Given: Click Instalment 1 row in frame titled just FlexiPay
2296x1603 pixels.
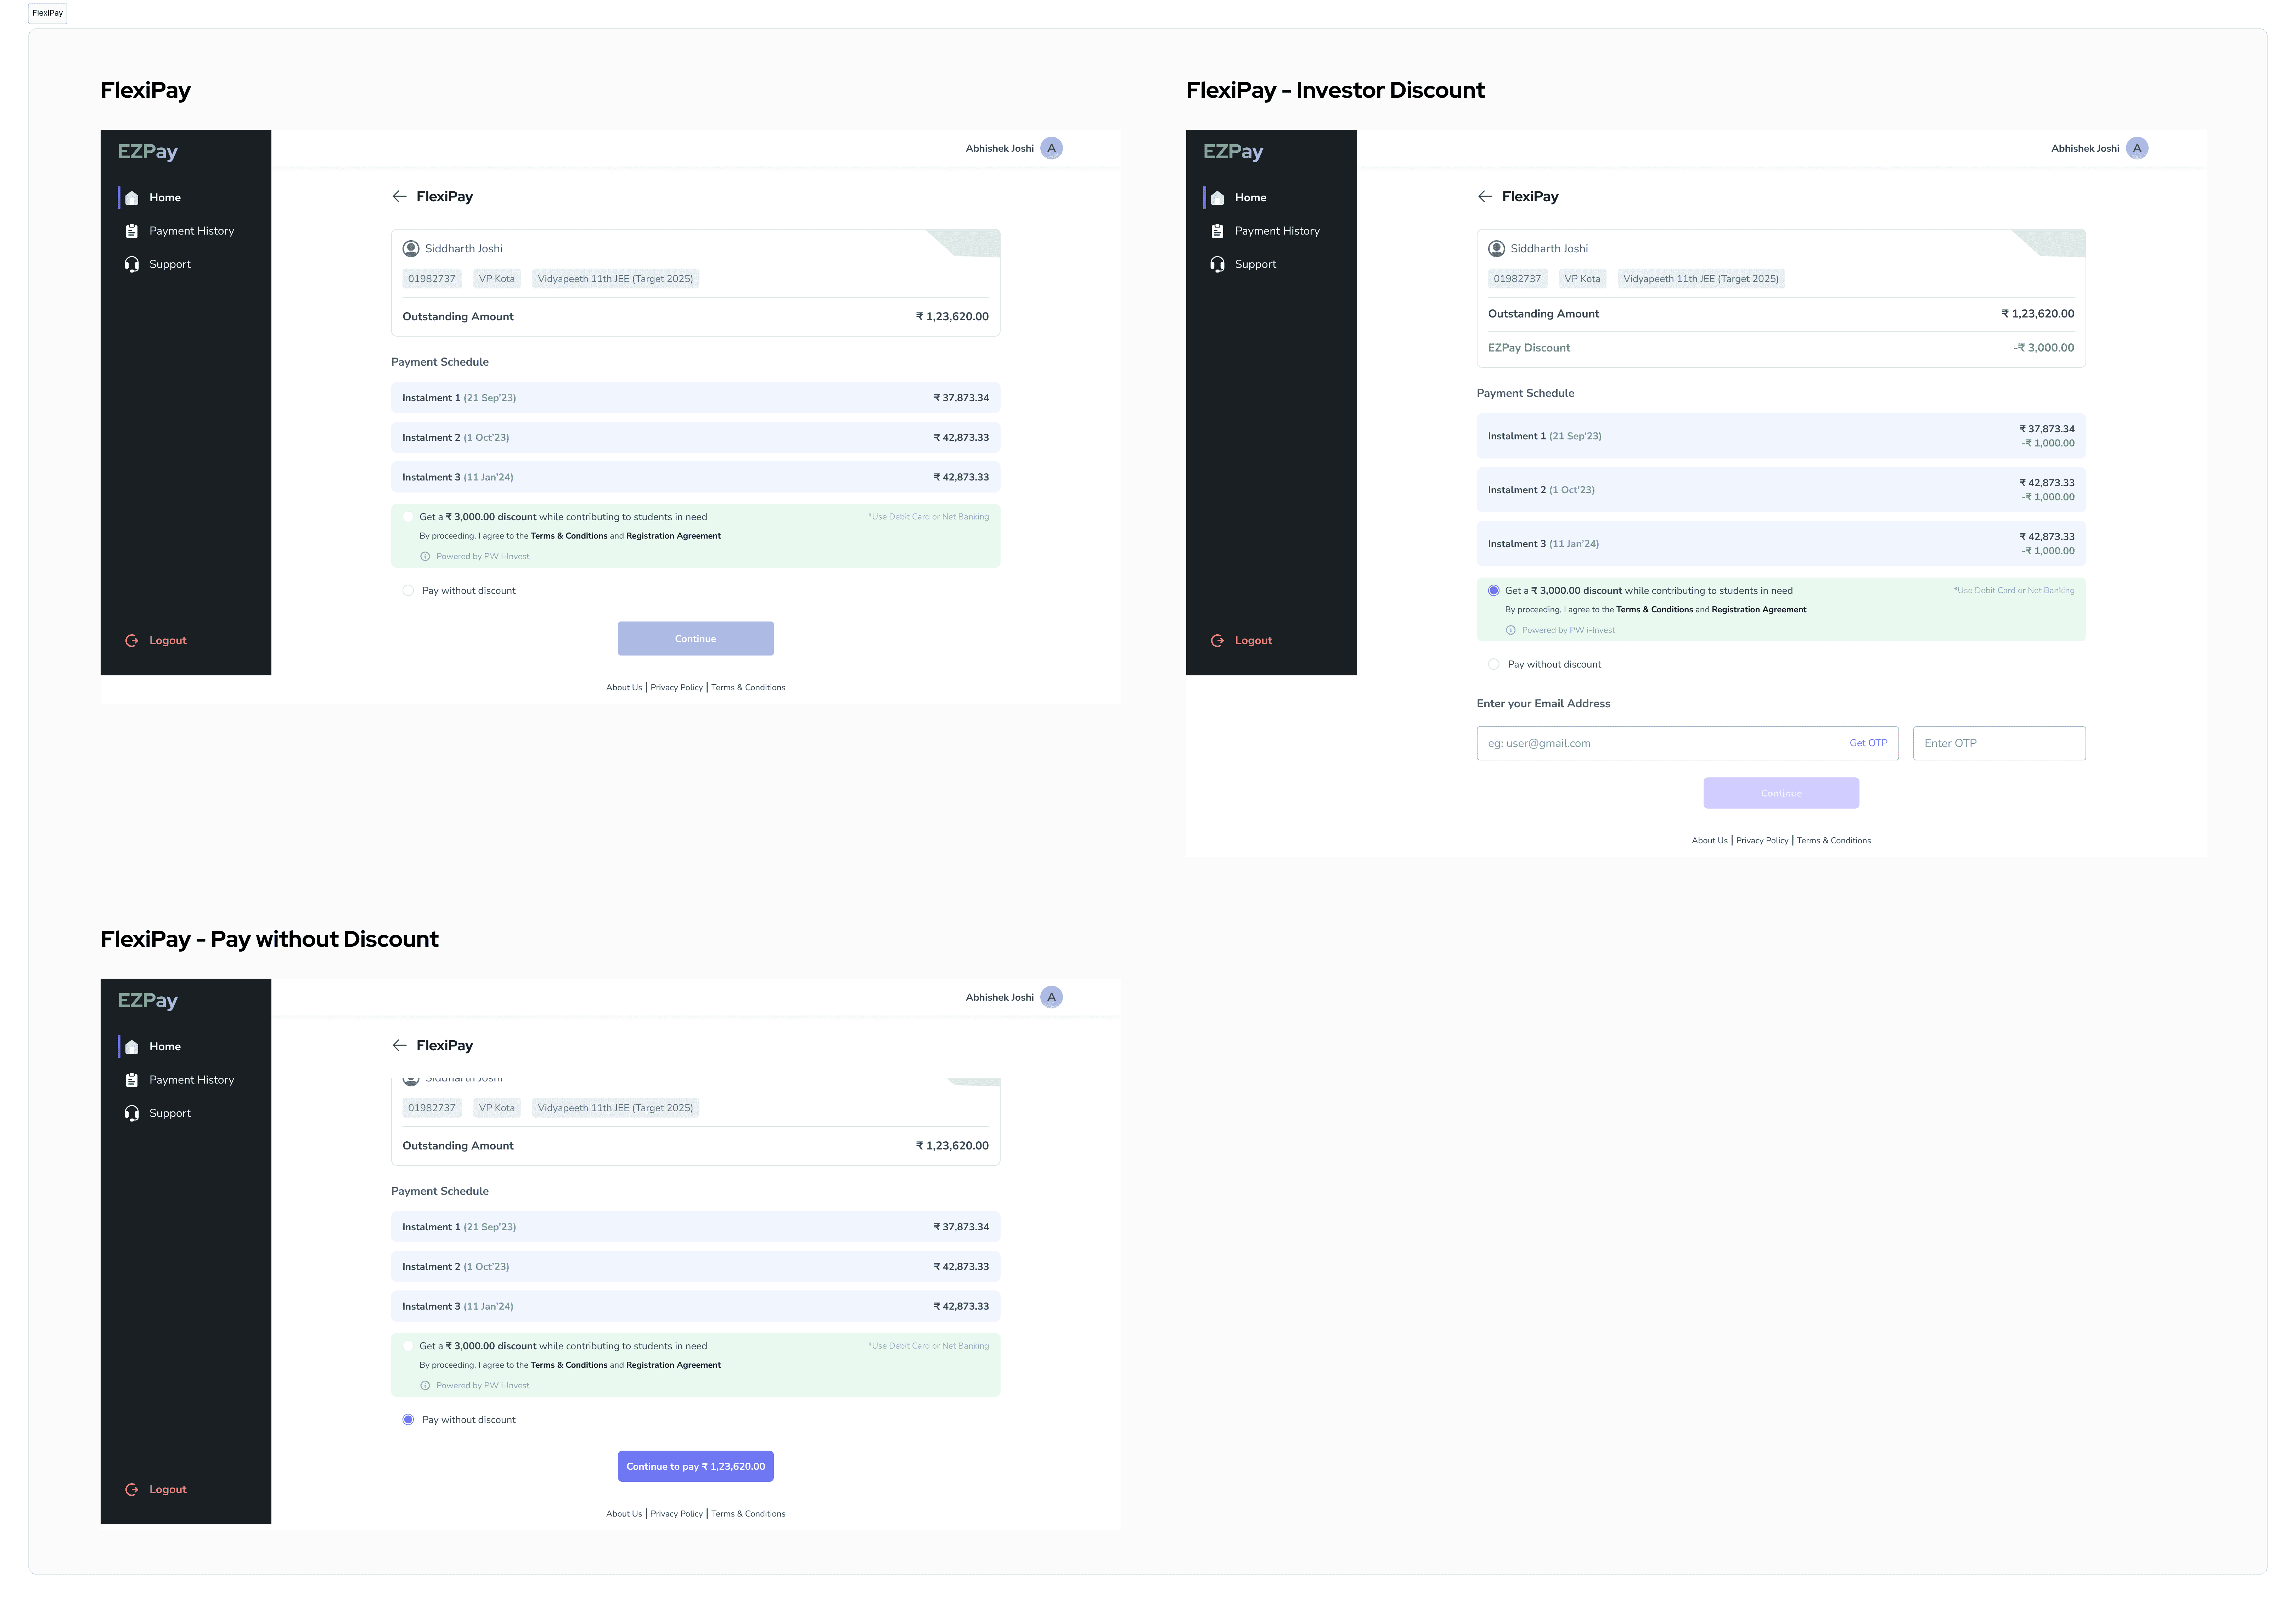Looking at the screenshot, I should (696, 398).
